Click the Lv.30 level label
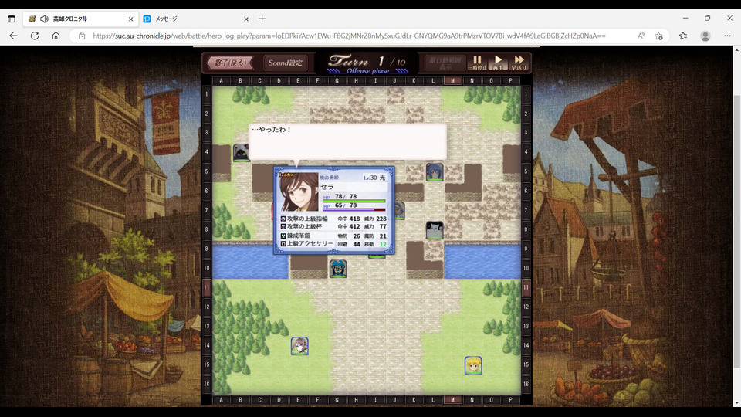The image size is (741, 417). click(370, 178)
